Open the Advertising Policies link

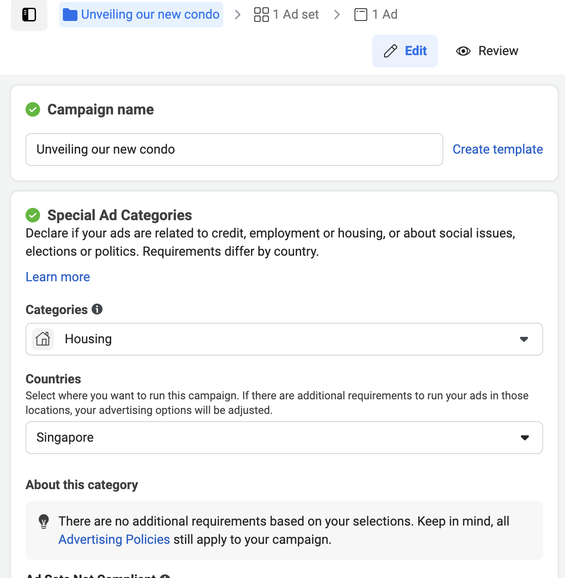114,539
